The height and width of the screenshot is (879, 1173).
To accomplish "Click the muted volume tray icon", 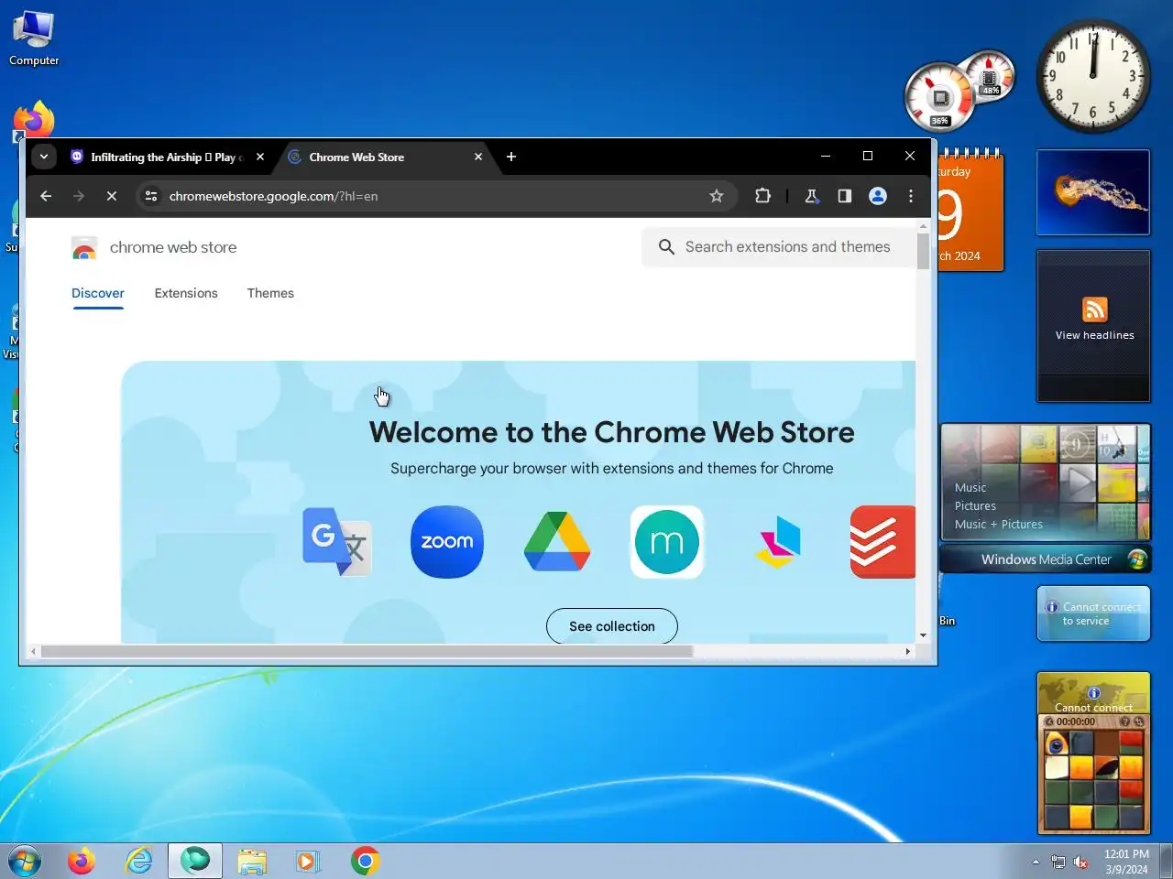I will tap(1080, 862).
